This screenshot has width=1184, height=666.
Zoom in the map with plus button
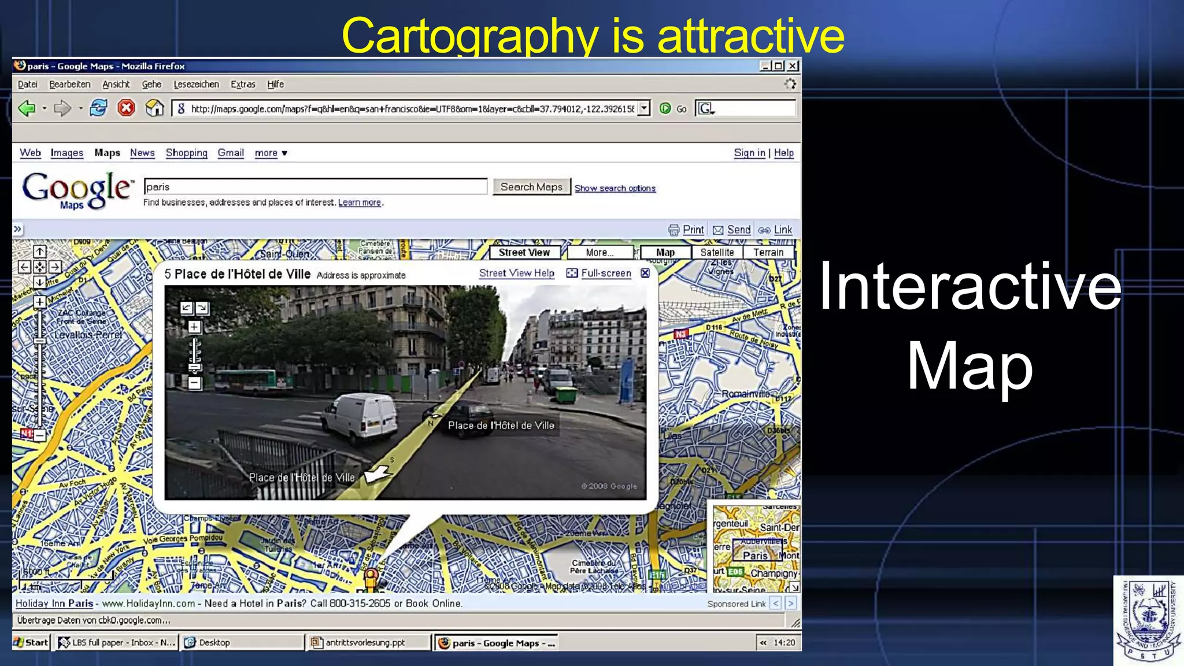[x=39, y=302]
